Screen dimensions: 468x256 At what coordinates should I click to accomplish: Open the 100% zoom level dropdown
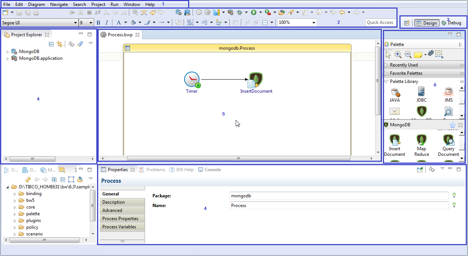click(x=314, y=23)
